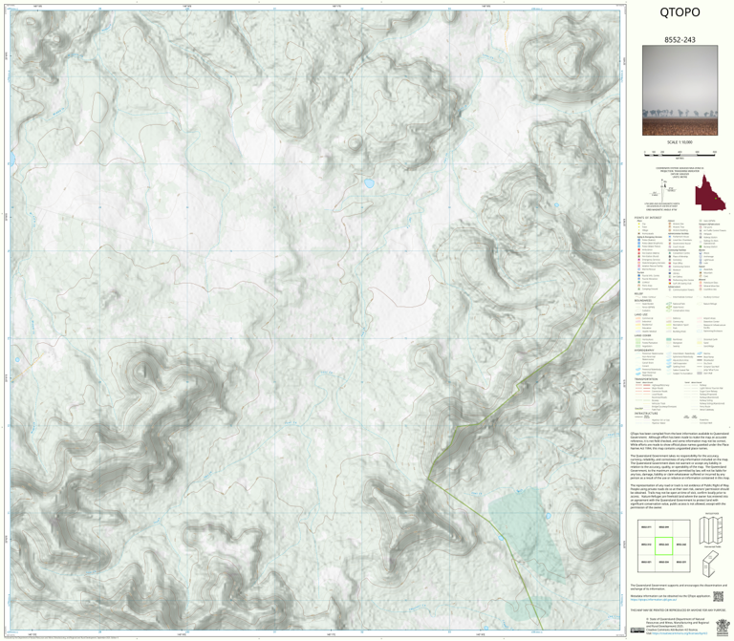The width and height of the screenshot is (734, 641).
Task: Select the green highlighted cell in the sheet index
Action: tap(663, 545)
